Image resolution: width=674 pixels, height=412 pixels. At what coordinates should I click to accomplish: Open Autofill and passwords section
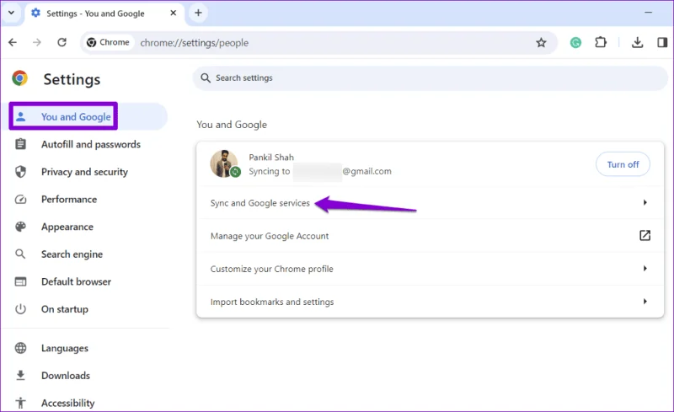click(91, 145)
